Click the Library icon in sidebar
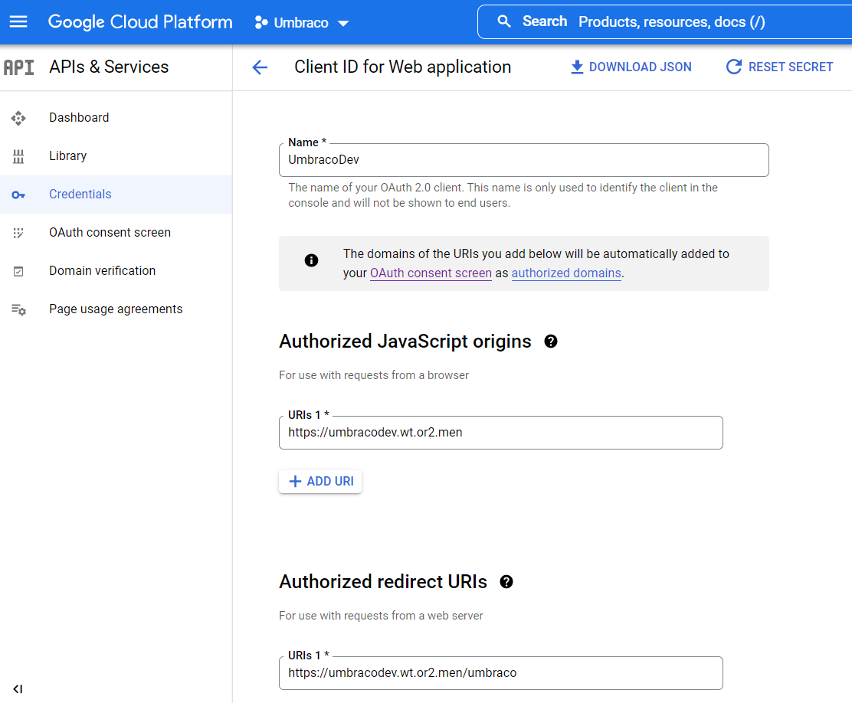Image resolution: width=852 pixels, height=703 pixels. click(18, 156)
